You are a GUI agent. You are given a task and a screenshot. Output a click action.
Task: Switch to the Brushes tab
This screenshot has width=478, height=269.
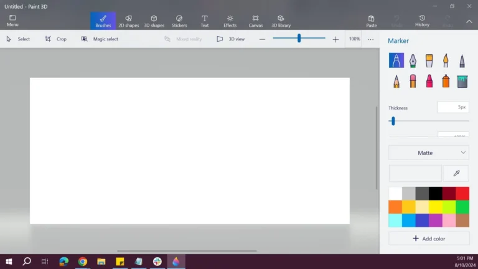point(103,21)
